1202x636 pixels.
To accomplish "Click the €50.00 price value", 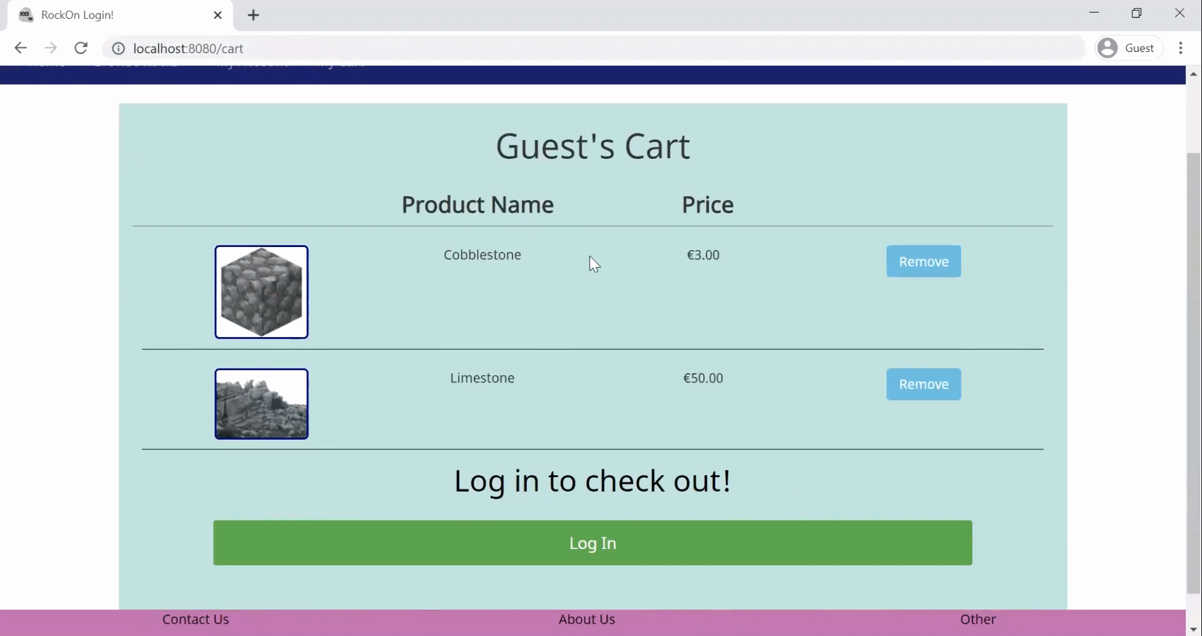I will (x=703, y=378).
